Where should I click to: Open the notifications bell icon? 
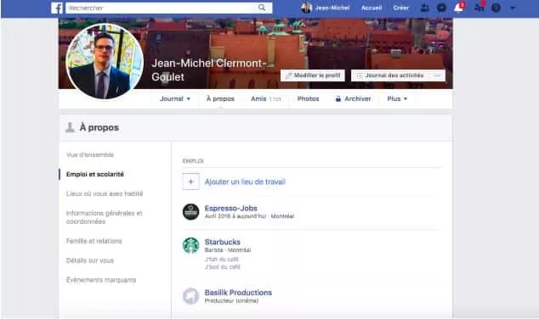(x=458, y=8)
